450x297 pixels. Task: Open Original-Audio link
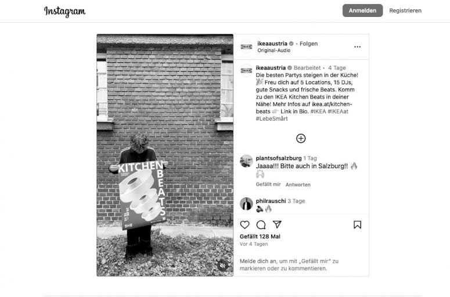tap(274, 50)
